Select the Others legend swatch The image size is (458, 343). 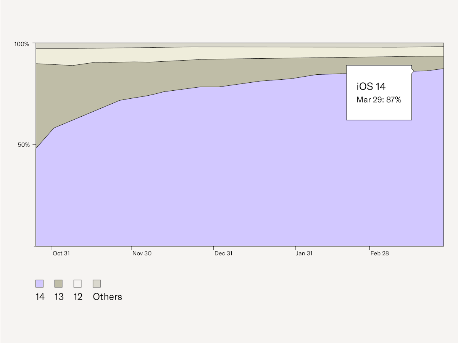tap(97, 283)
